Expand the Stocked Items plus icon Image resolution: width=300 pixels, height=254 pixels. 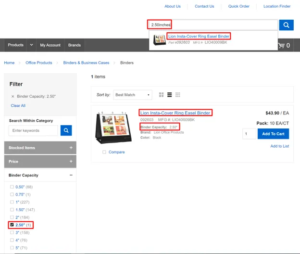click(71, 148)
